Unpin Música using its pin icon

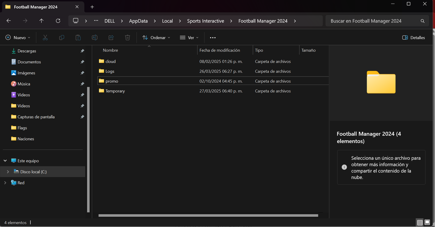tap(82, 84)
